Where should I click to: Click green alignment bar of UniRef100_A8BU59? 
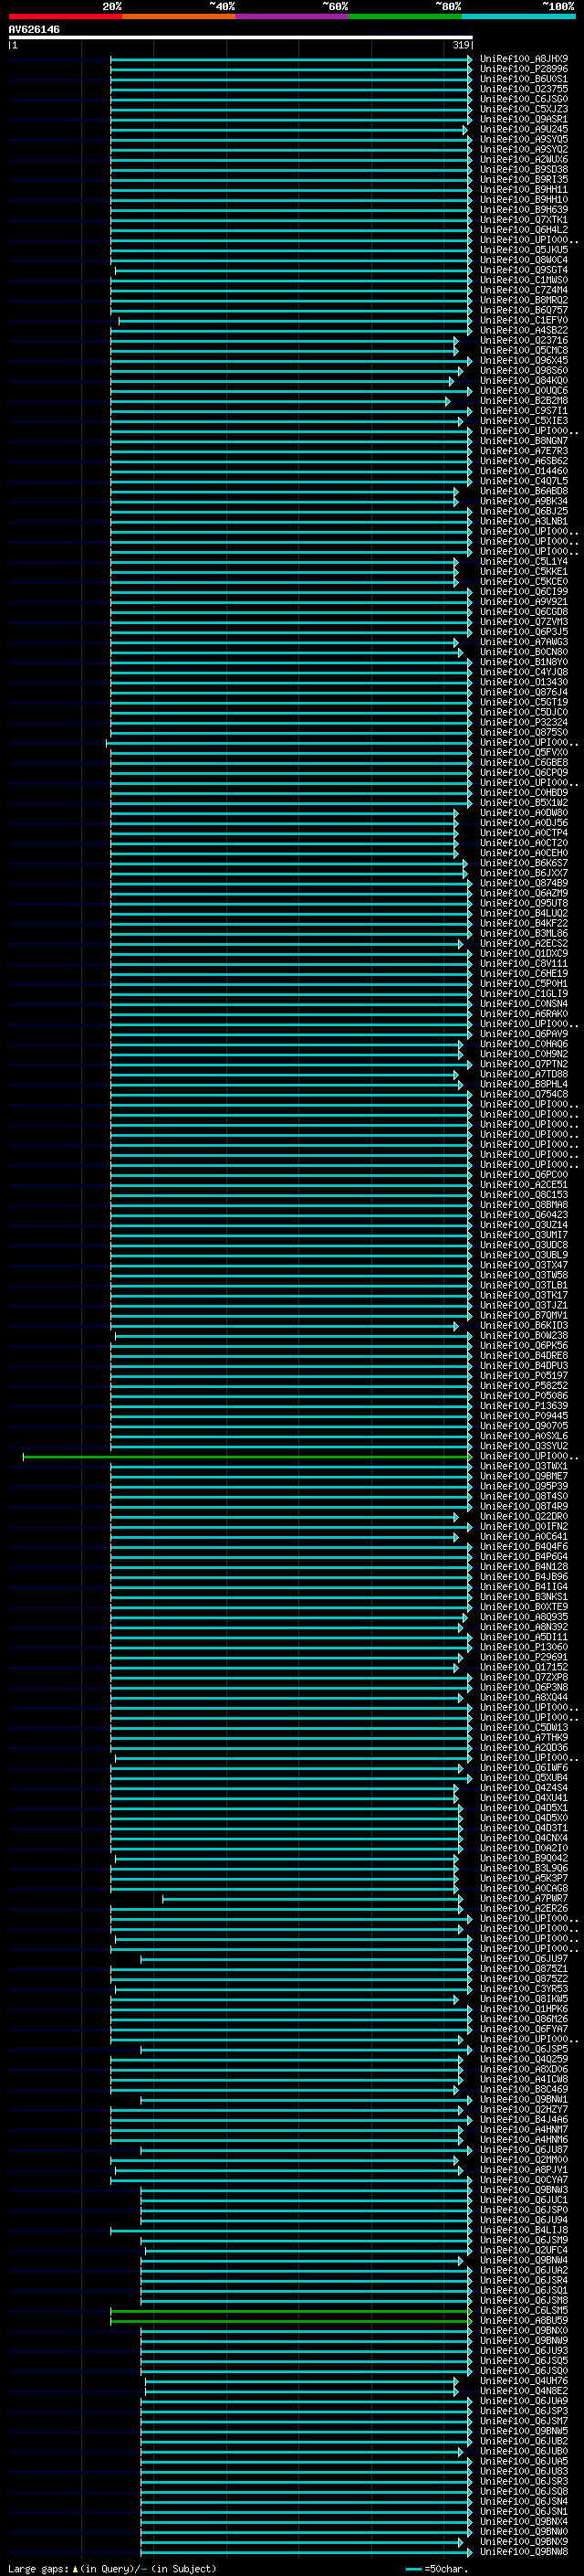pos(290,2320)
